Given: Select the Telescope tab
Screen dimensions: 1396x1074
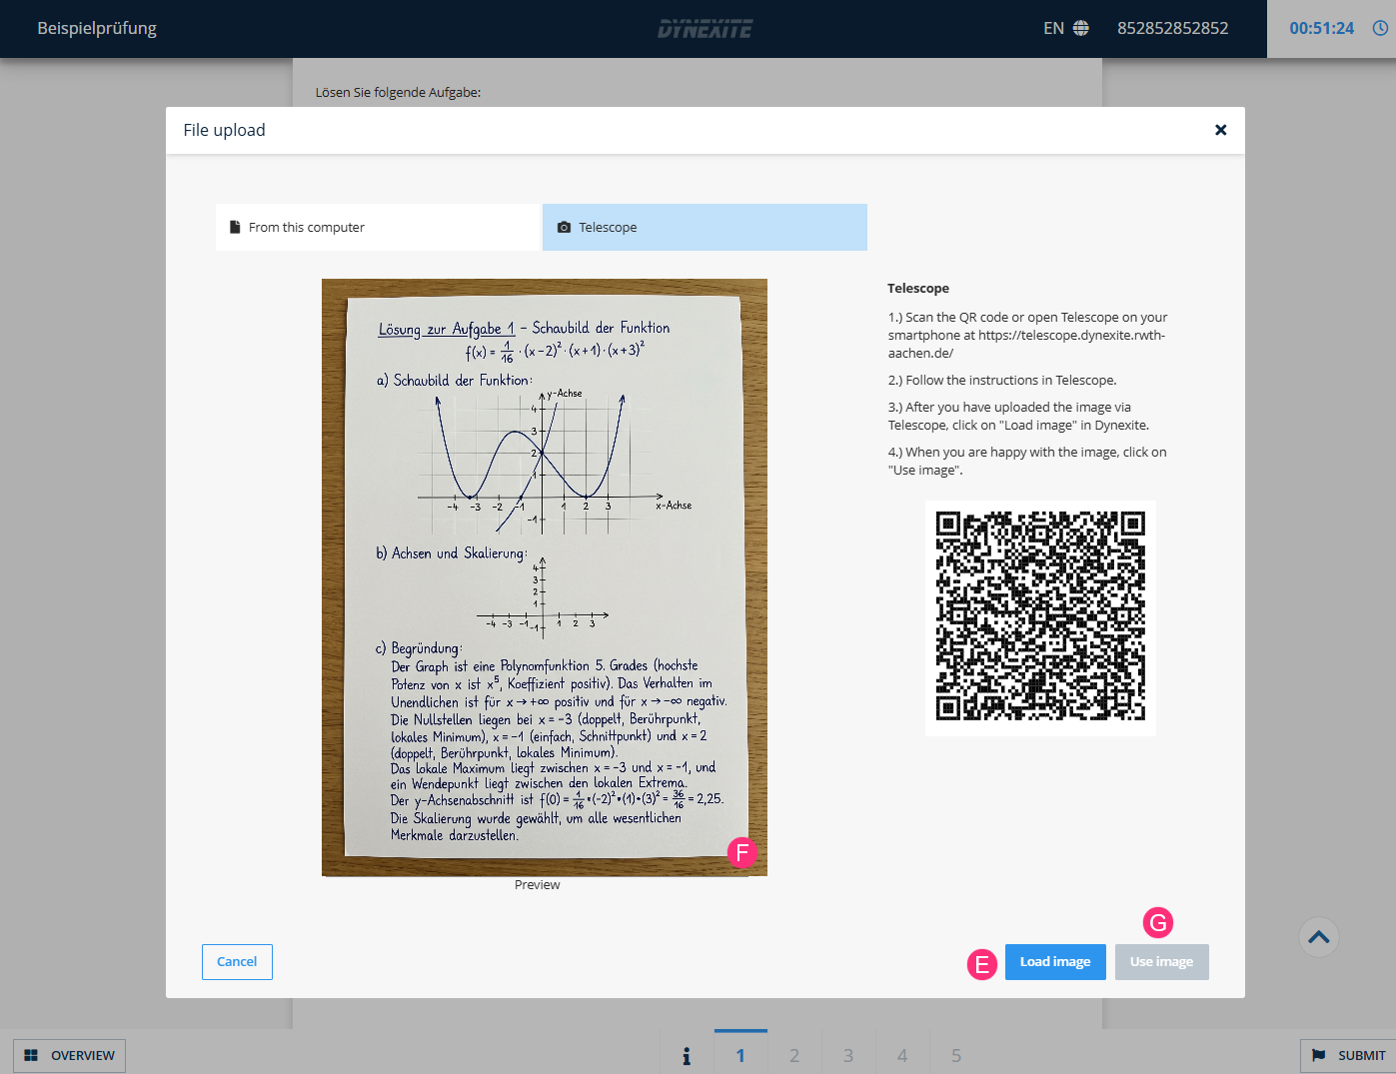Looking at the screenshot, I should point(704,228).
